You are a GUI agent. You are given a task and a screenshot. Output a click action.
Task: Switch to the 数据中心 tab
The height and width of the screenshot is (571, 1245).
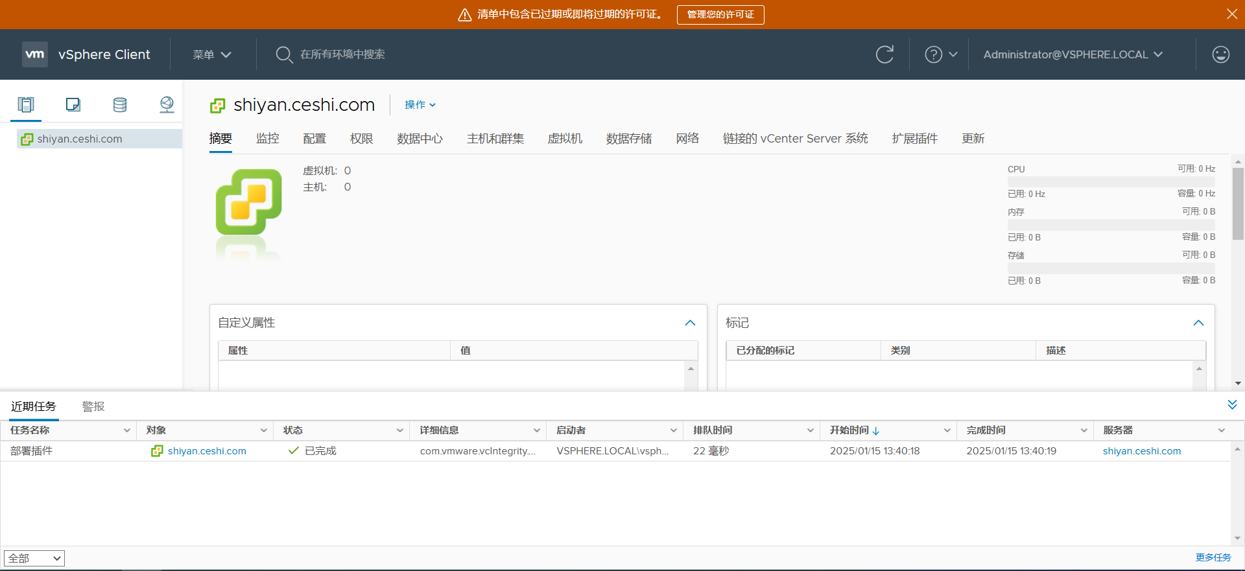tap(420, 139)
